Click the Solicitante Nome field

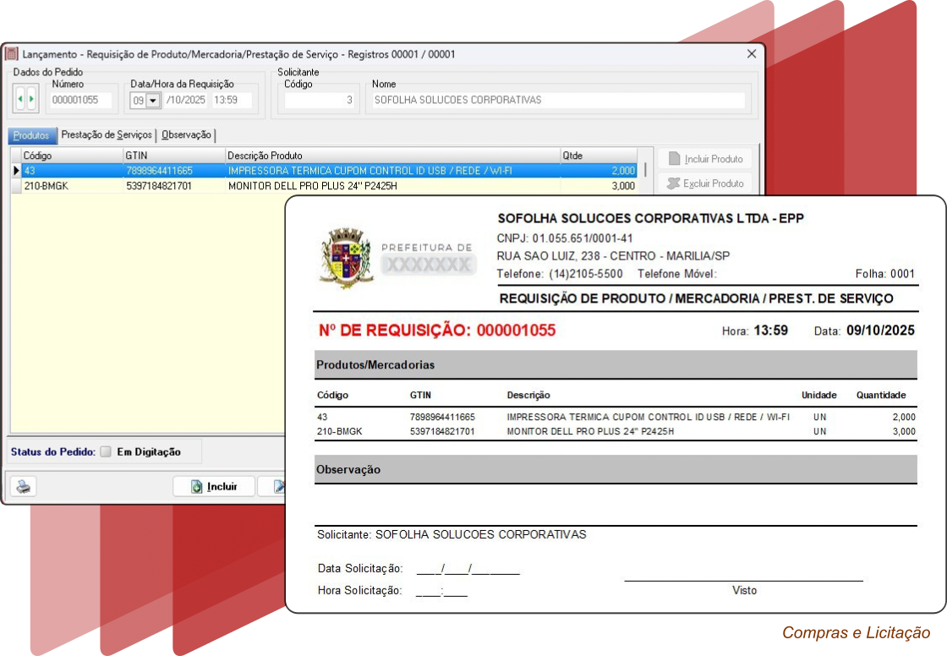pos(558,100)
